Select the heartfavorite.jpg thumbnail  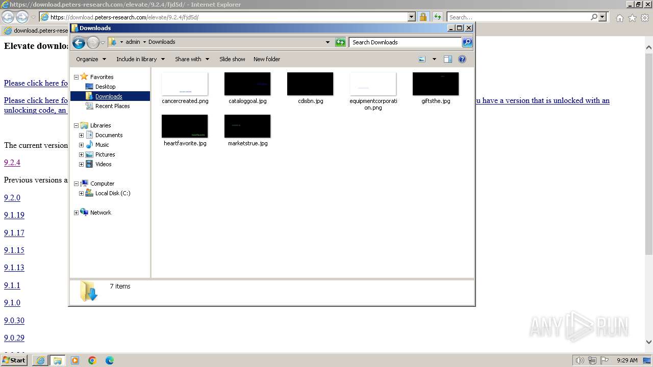[185, 126]
